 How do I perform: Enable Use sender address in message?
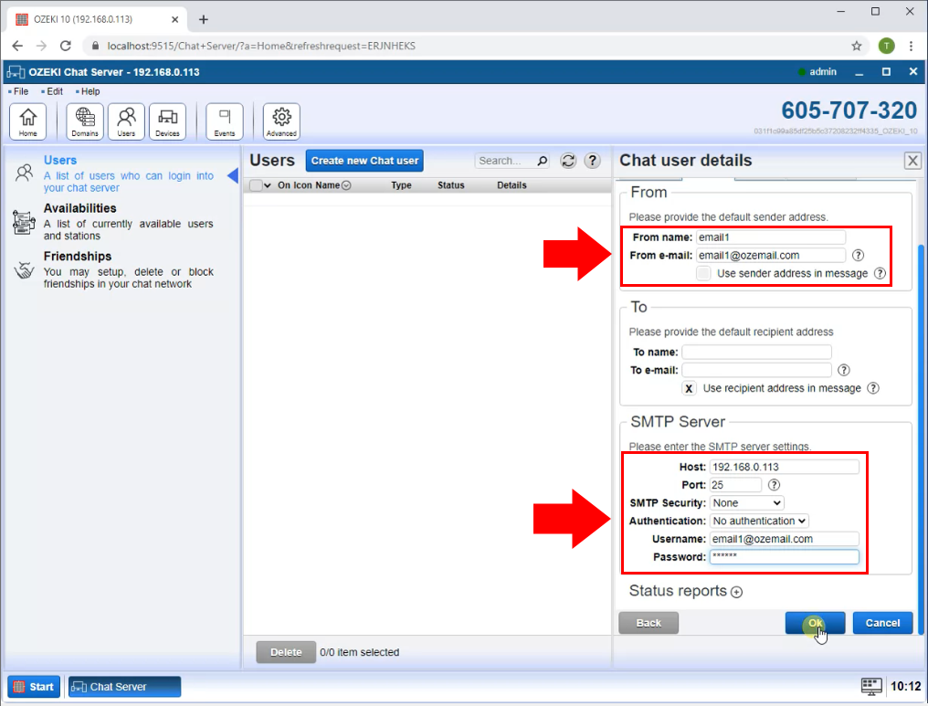[703, 273]
